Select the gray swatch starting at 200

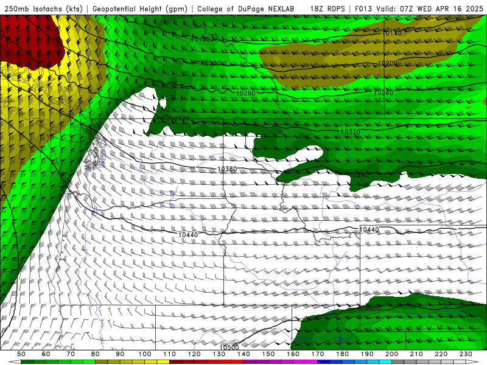pos(398,362)
